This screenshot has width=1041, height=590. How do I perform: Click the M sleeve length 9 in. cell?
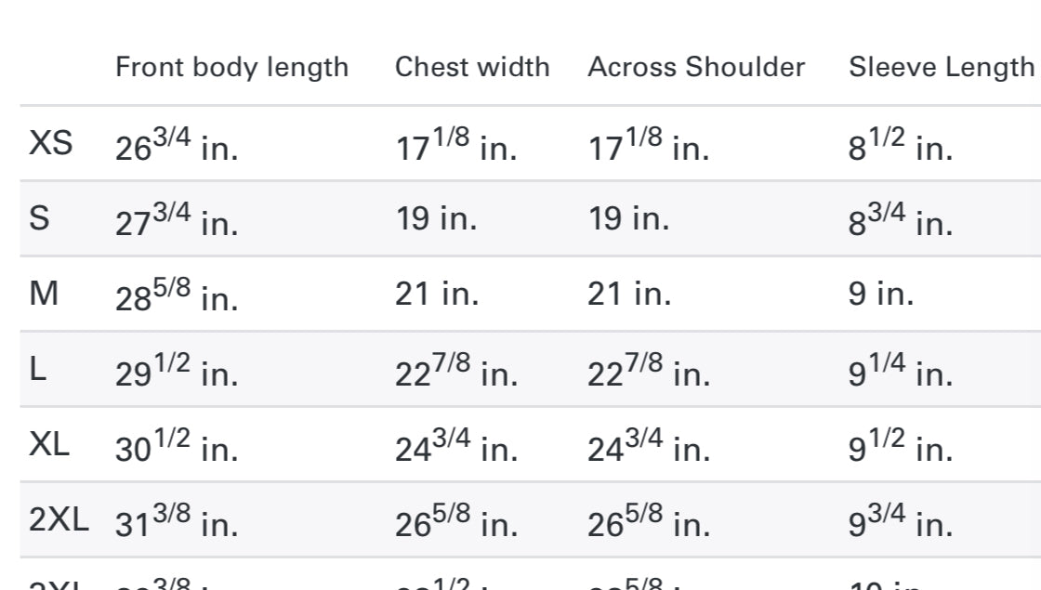(881, 295)
